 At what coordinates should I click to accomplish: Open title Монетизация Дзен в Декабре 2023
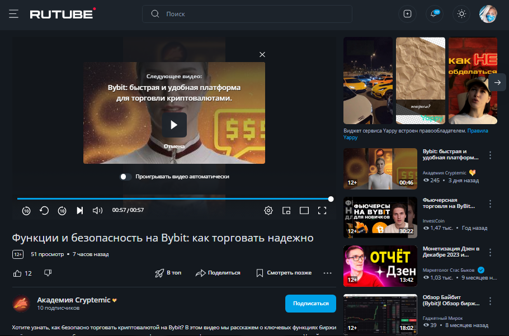451,252
